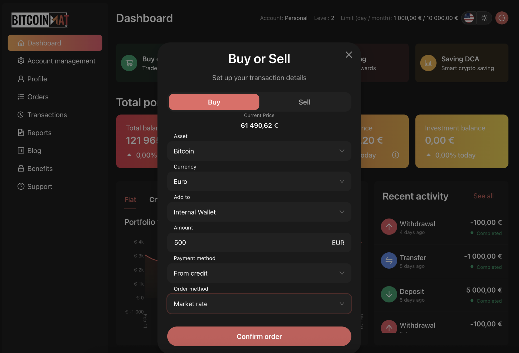Open Transactions in the sidebar

[x=47, y=115]
